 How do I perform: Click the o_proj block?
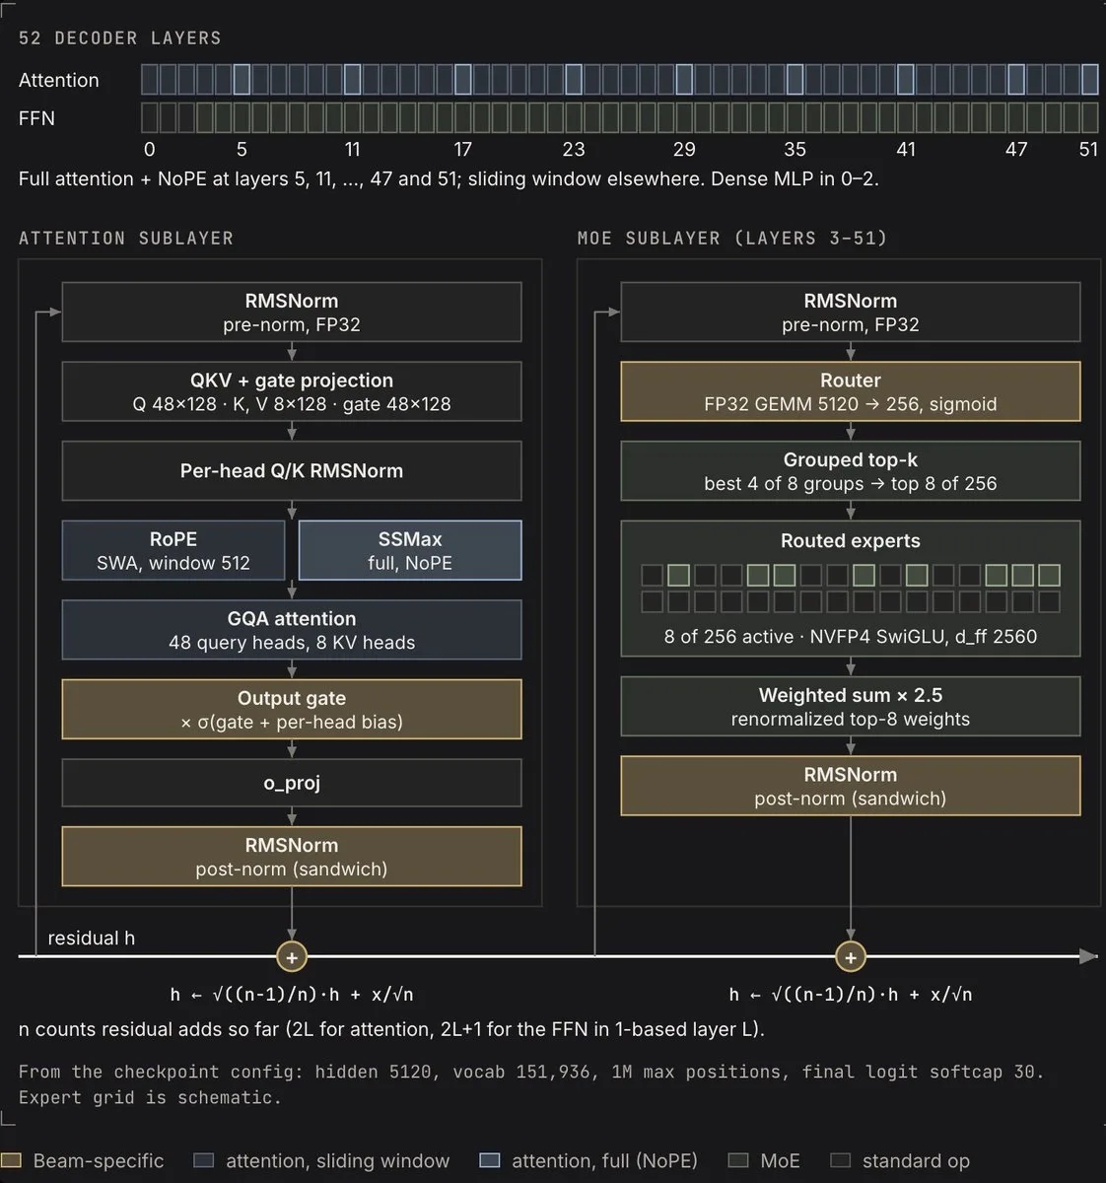292,783
